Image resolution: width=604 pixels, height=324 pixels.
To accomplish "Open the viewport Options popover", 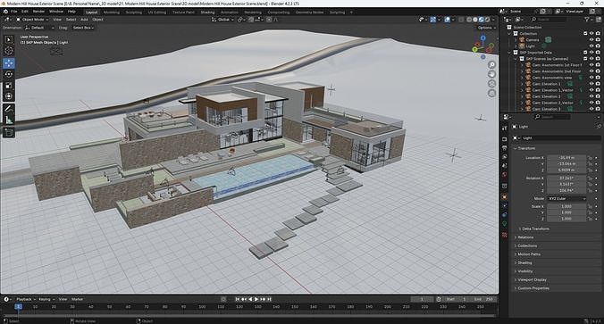I will pos(486,28).
